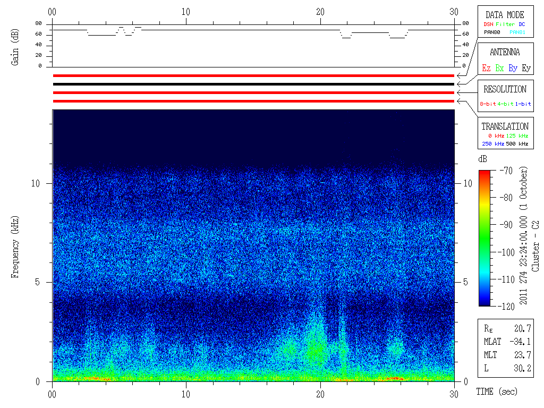Click the red Ez antenna label
544x408 pixels.
pyautogui.click(x=486, y=68)
